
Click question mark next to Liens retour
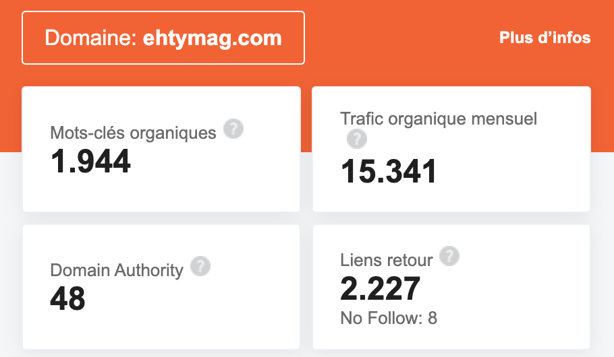449,256
